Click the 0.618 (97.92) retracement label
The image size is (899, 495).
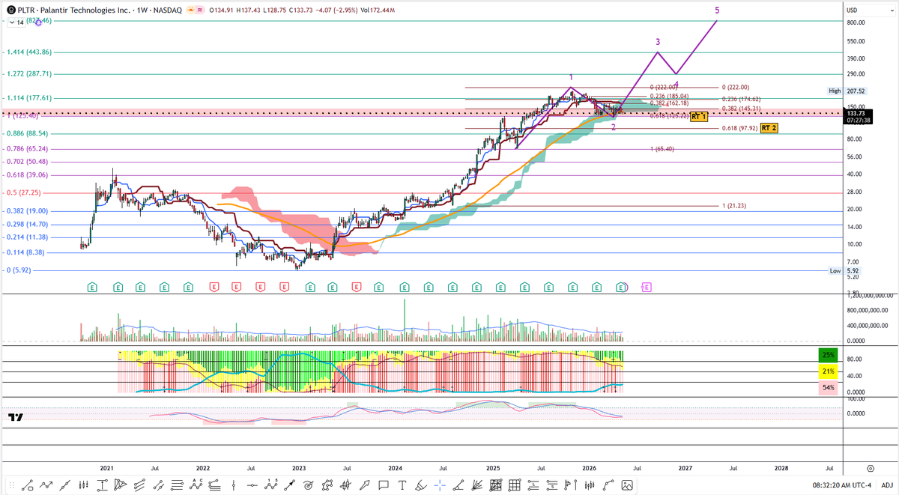(739, 128)
